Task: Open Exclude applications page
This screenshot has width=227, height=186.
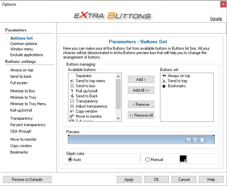Action: [x=26, y=55]
